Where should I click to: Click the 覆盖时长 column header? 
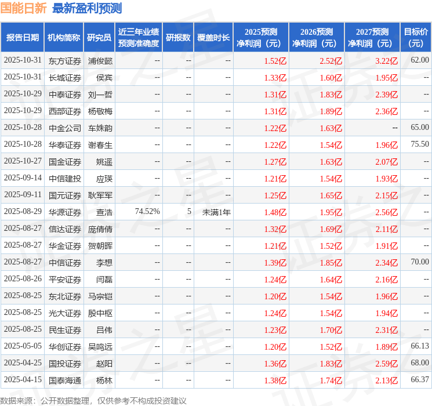click(213, 38)
